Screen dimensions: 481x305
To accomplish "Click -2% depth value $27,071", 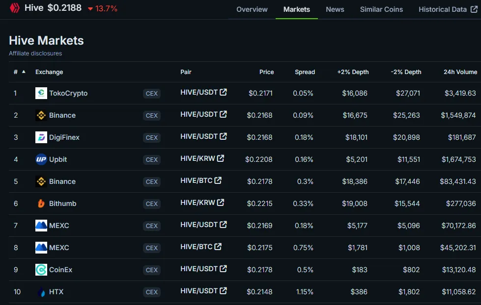I will pos(408,93).
